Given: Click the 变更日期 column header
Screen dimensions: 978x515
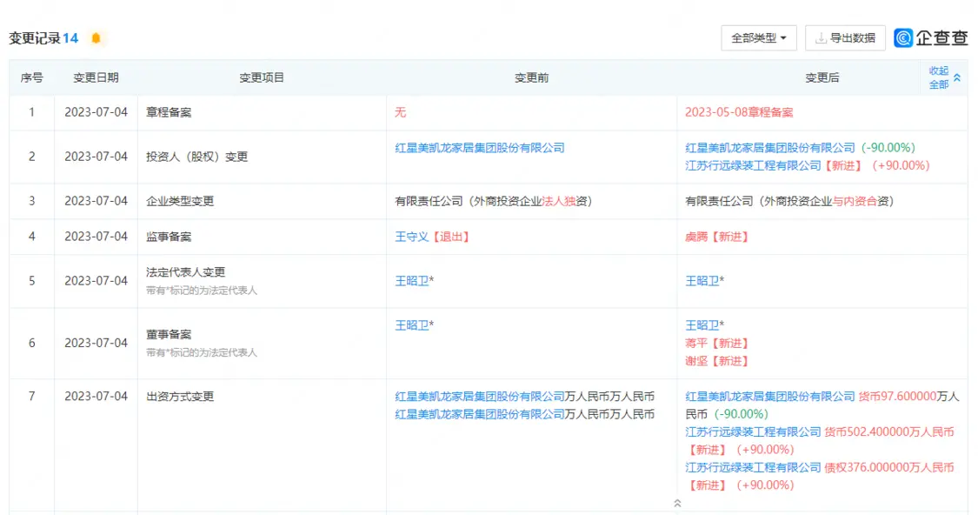Looking at the screenshot, I should tap(96, 77).
